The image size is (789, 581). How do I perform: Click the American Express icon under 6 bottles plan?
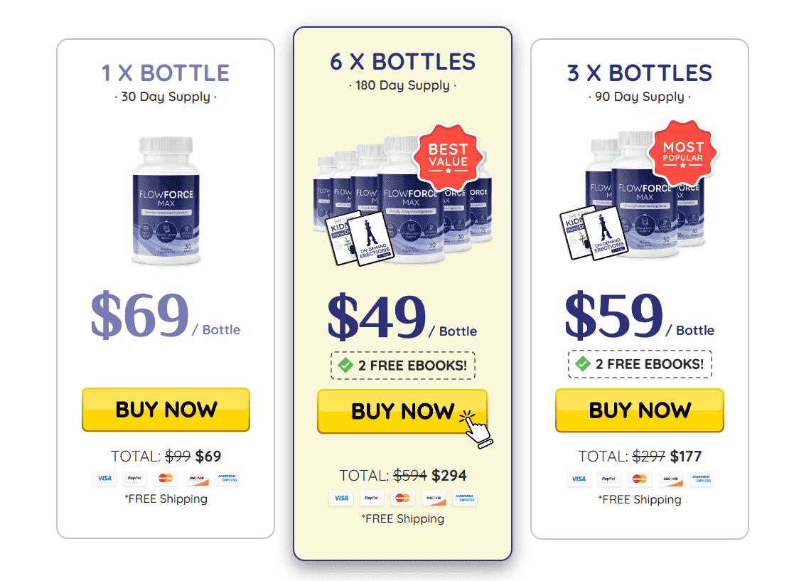pyautogui.click(x=464, y=499)
